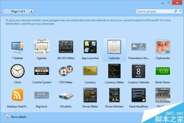Image resolution: width=184 pixels, height=123 pixels.
Task: Click the Calendar gadget icon
Action: point(114,47)
